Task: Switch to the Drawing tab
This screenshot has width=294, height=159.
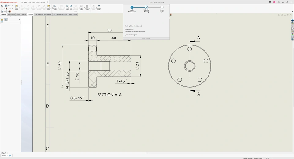Action: [3, 14]
